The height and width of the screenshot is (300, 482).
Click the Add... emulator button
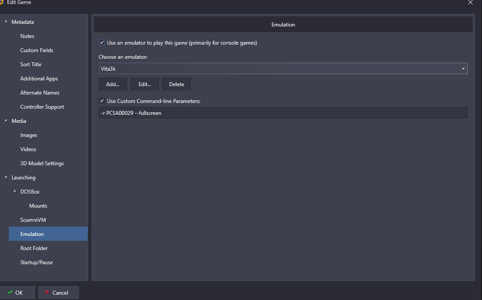click(x=113, y=84)
